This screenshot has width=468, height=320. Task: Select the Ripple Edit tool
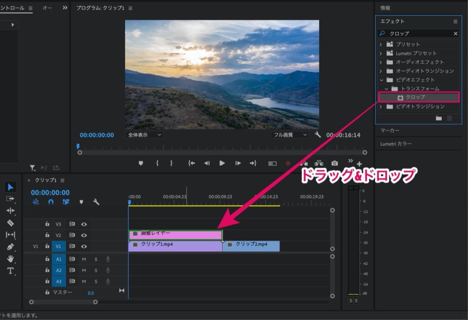coord(10,210)
